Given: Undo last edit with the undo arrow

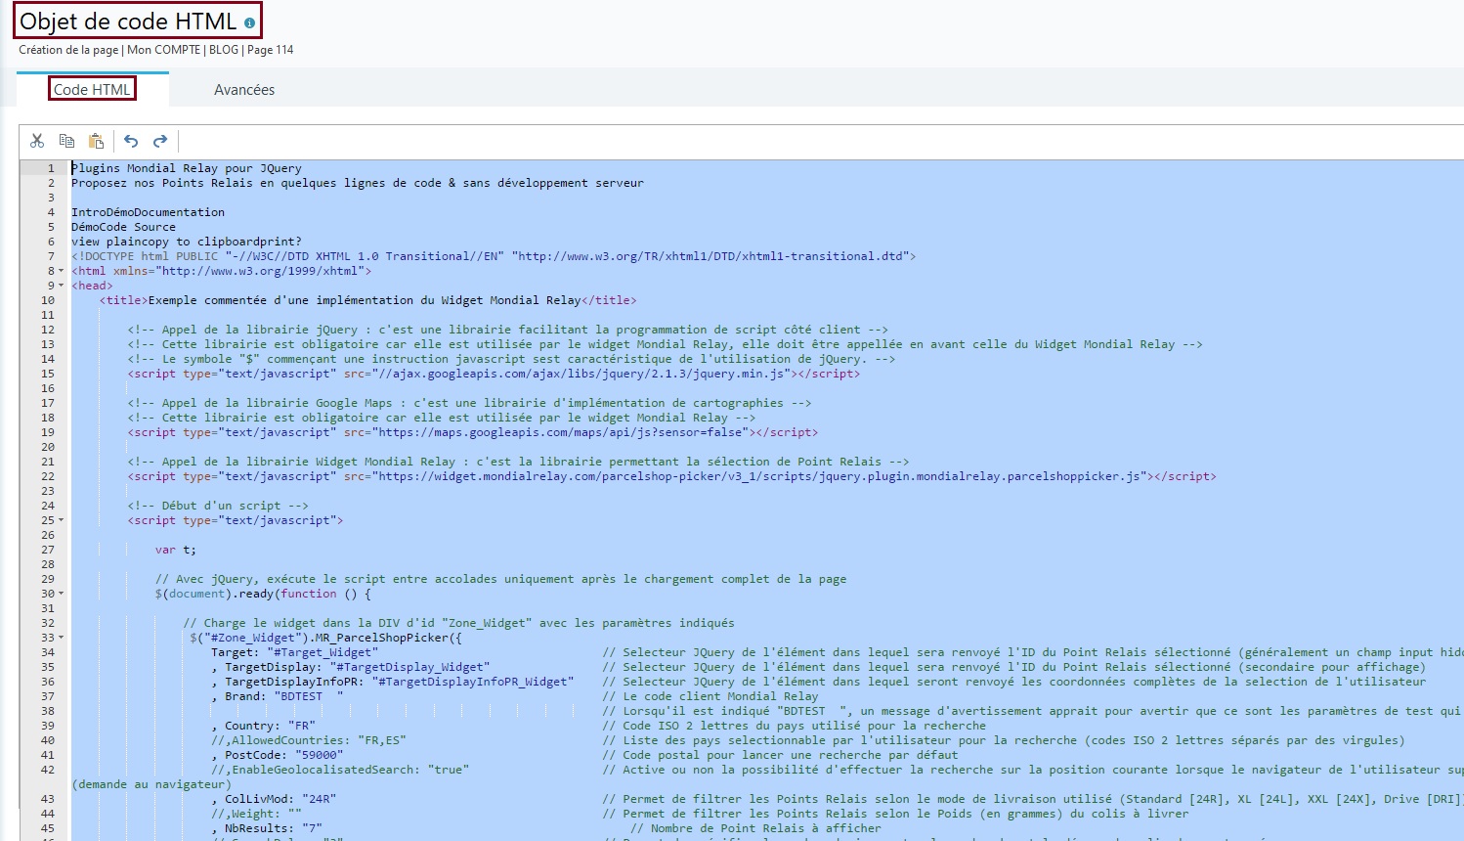Looking at the screenshot, I should [131, 141].
